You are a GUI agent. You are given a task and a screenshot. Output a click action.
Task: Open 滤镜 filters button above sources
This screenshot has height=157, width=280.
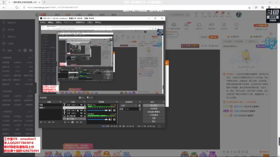(90, 98)
